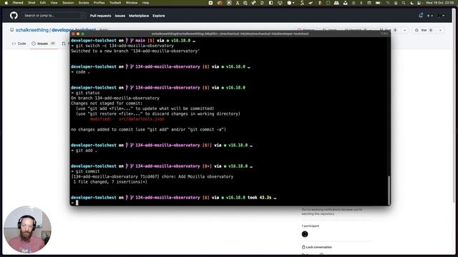Open the schalkneethling owner link
The image size is (458, 257).
[32, 30]
